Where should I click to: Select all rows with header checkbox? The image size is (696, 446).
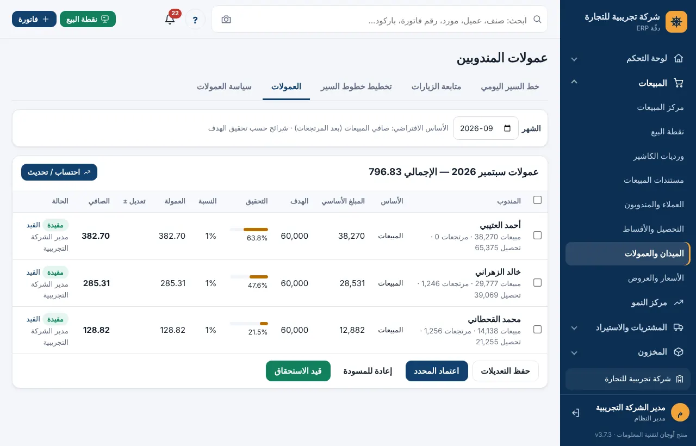click(537, 200)
